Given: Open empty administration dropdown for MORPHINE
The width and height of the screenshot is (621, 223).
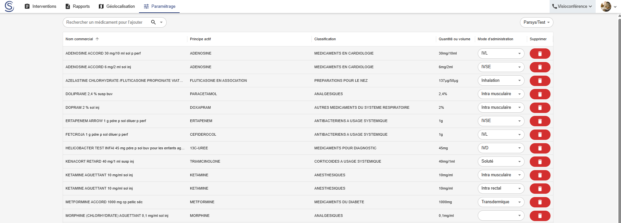Looking at the screenshot, I should pyautogui.click(x=501, y=216).
